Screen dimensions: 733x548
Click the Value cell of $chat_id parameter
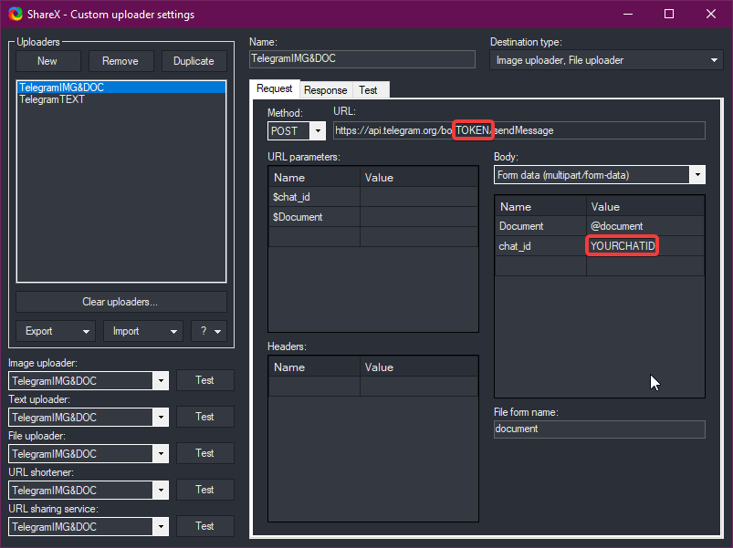coord(419,197)
